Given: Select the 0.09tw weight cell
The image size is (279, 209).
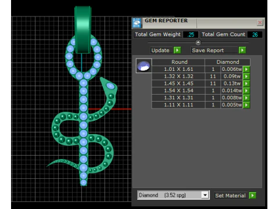Looking at the screenshot, I should 232,77.
